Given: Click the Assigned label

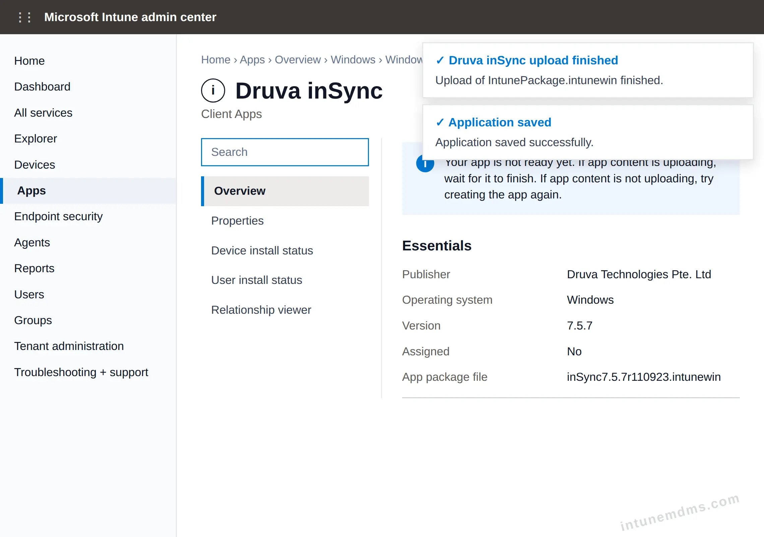Looking at the screenshot, I should click(426, 351).
